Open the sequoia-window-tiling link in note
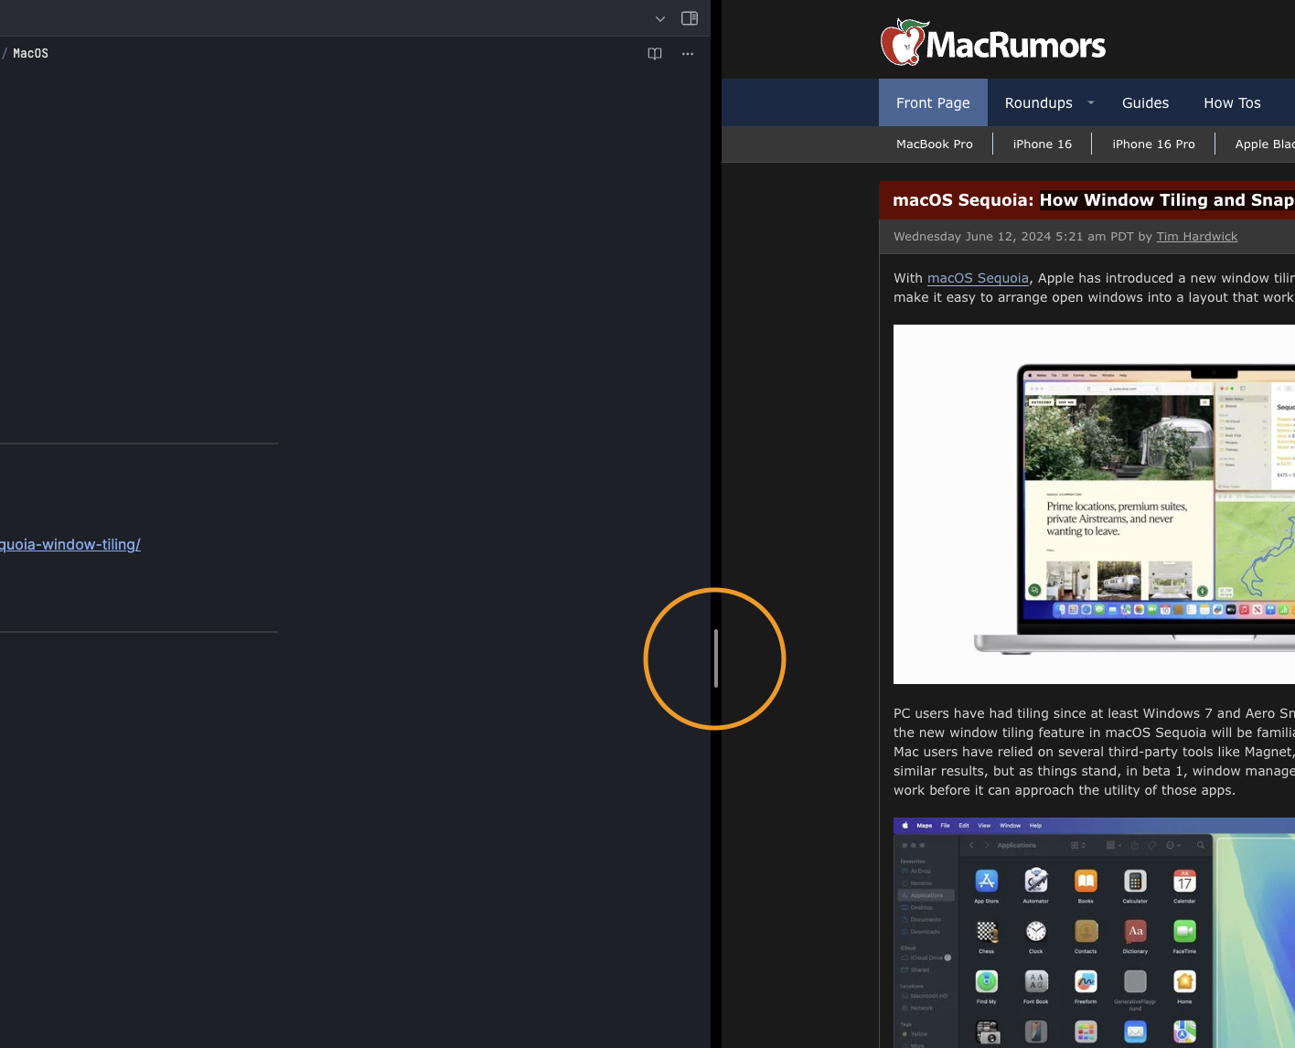The image size is (1295, 1048). coord(70,544)
